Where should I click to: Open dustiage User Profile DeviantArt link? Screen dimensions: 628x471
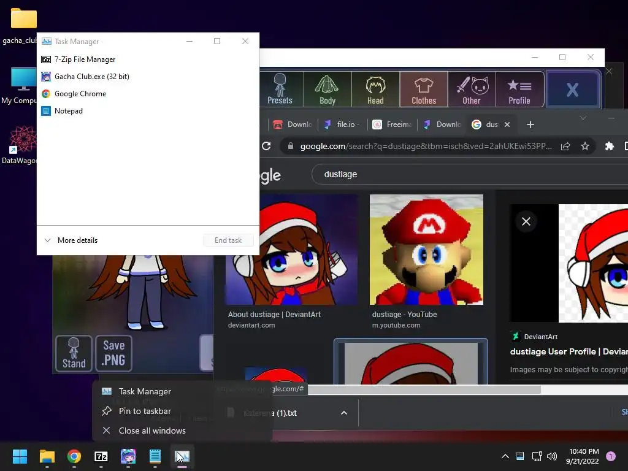[x=569, y=351]
